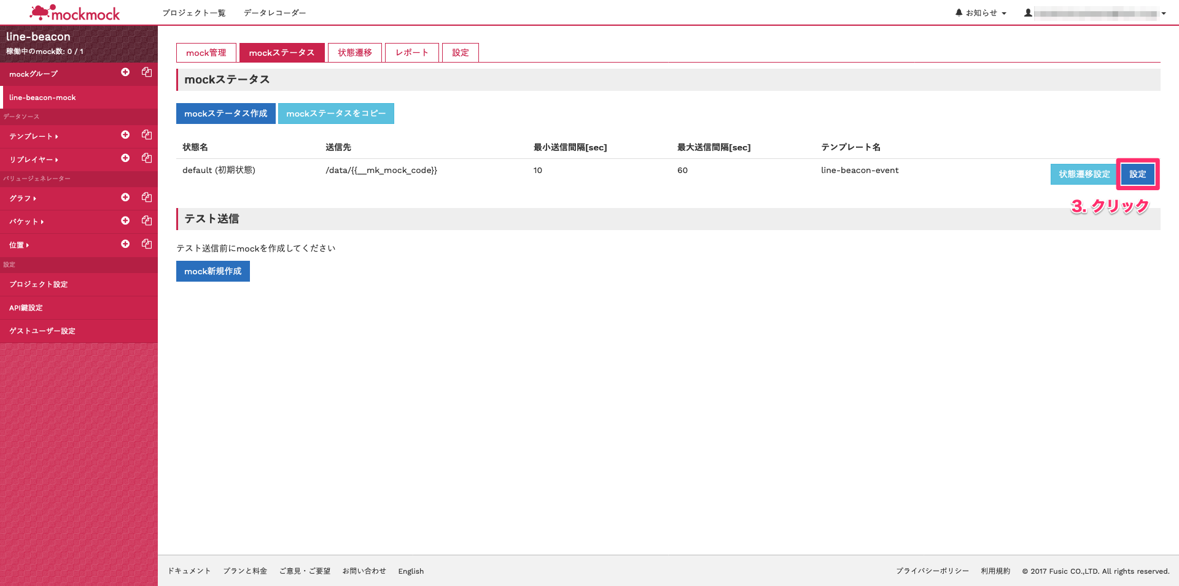Click the mockステータス作成 button
This screenshot has height=586, width=1179.
[x=225, y=113]
